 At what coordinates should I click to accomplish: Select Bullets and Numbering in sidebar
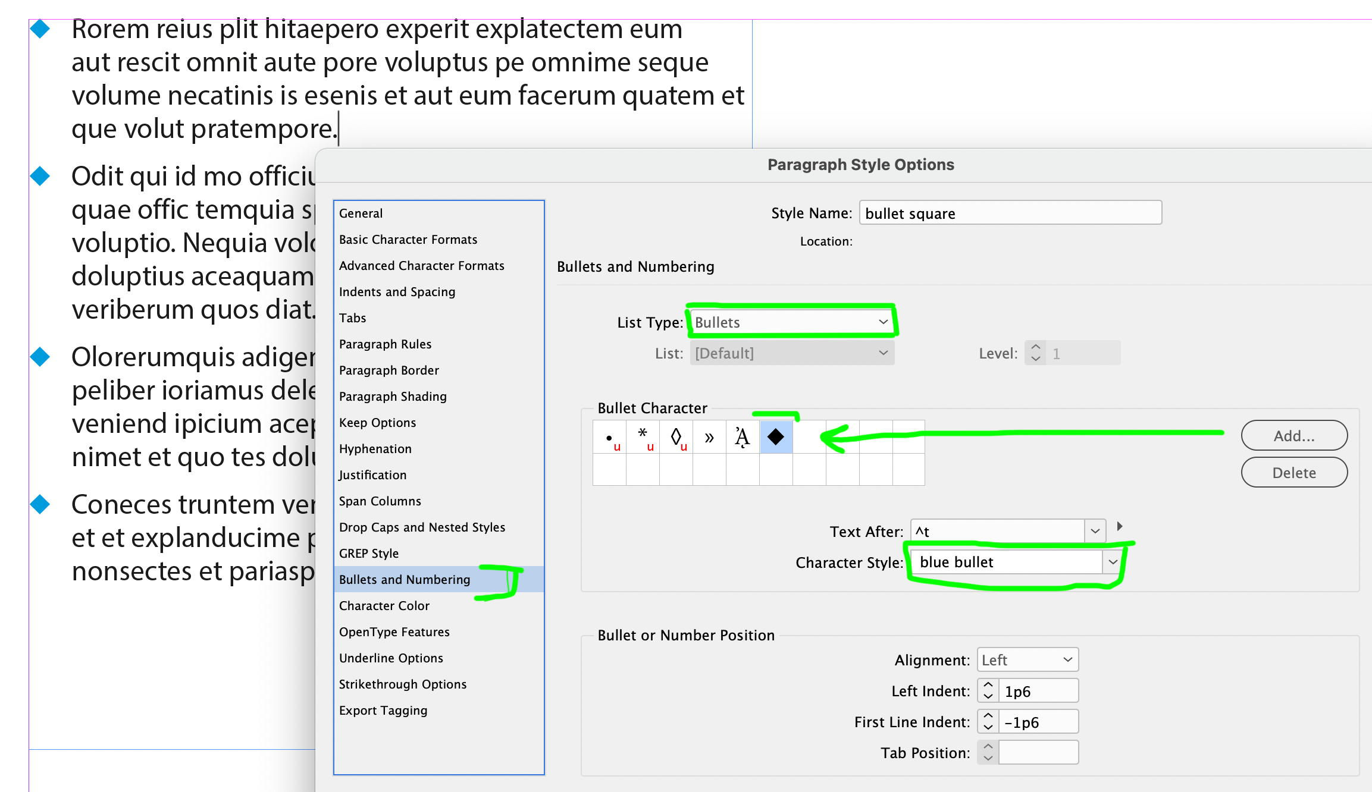coord(404,579)
